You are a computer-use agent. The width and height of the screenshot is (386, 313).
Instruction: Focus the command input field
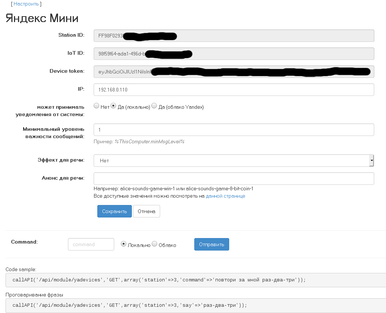click(91, 244)
